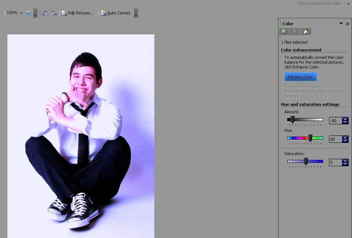Close the Color task pane

[347, 24]
